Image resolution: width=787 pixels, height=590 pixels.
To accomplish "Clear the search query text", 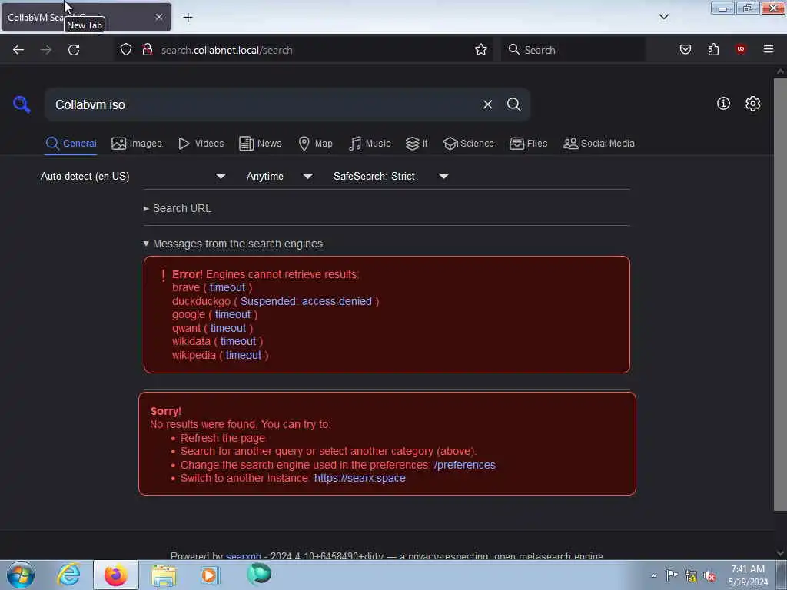I will pos(487,104).
